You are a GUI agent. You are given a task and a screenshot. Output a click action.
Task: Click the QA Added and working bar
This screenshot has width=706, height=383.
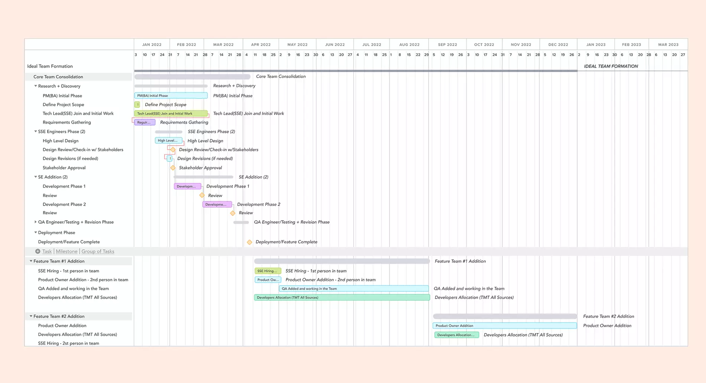[353, 289]
